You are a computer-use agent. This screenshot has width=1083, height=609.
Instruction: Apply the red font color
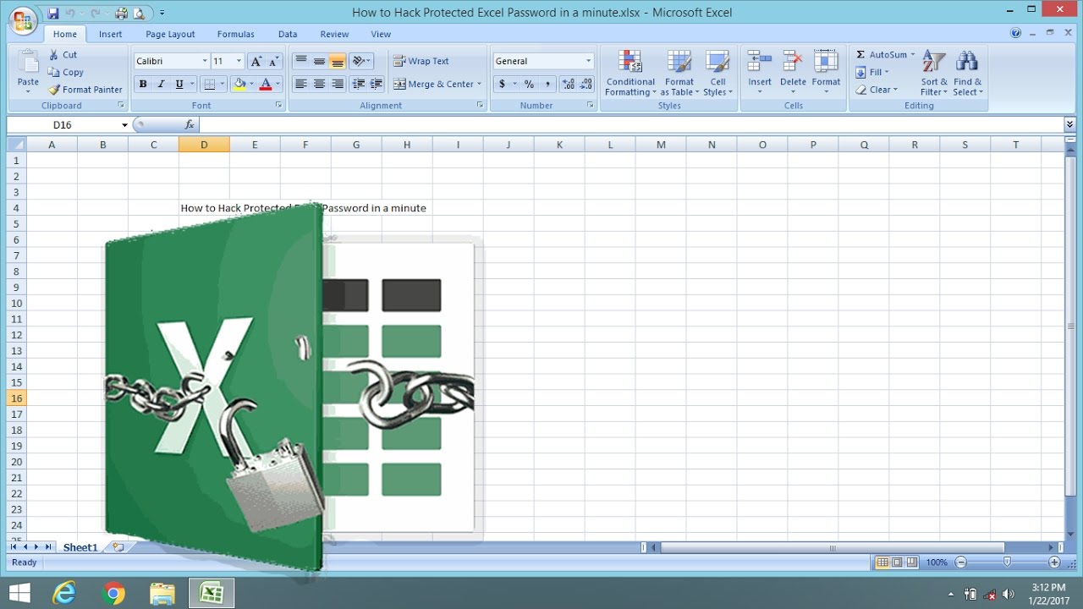(266, 84)
